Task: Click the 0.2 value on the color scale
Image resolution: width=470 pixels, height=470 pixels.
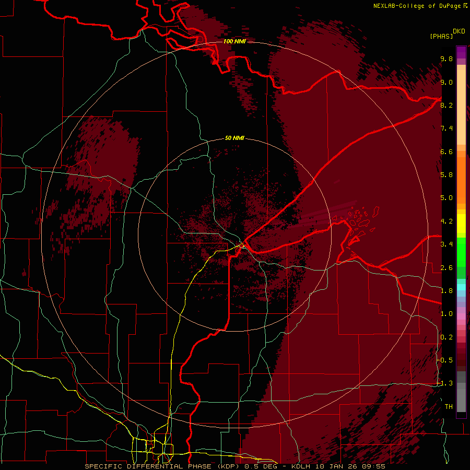Action: [446, 337]
